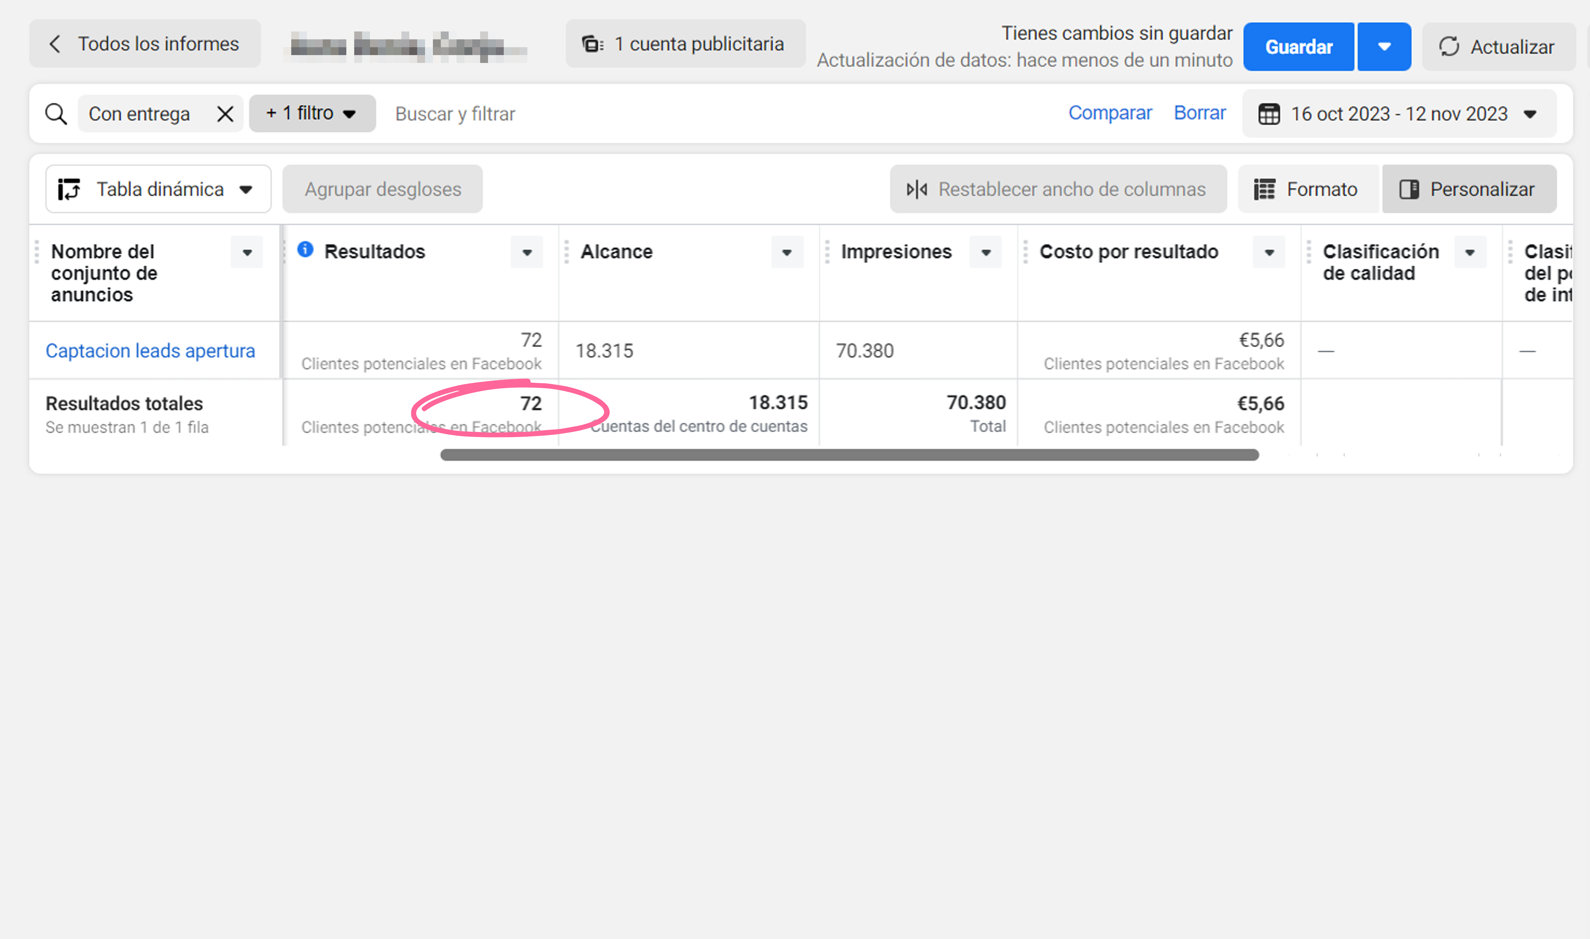Screen dimensions: 1590x939
Task: Click the Resultados info icon
Action: tap(305, 249)
